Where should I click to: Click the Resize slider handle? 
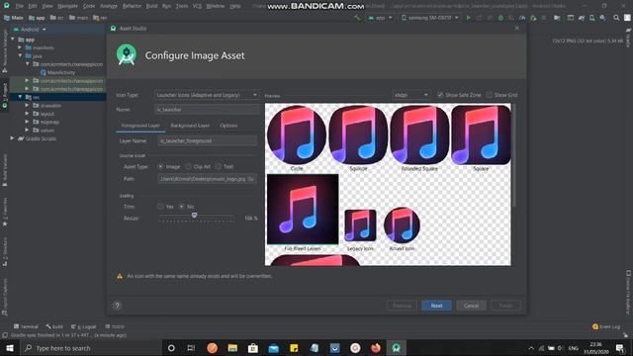tap(194, 216)
